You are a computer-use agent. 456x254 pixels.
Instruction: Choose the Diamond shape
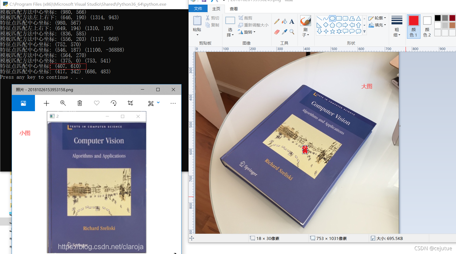click(x=326, y=25)
